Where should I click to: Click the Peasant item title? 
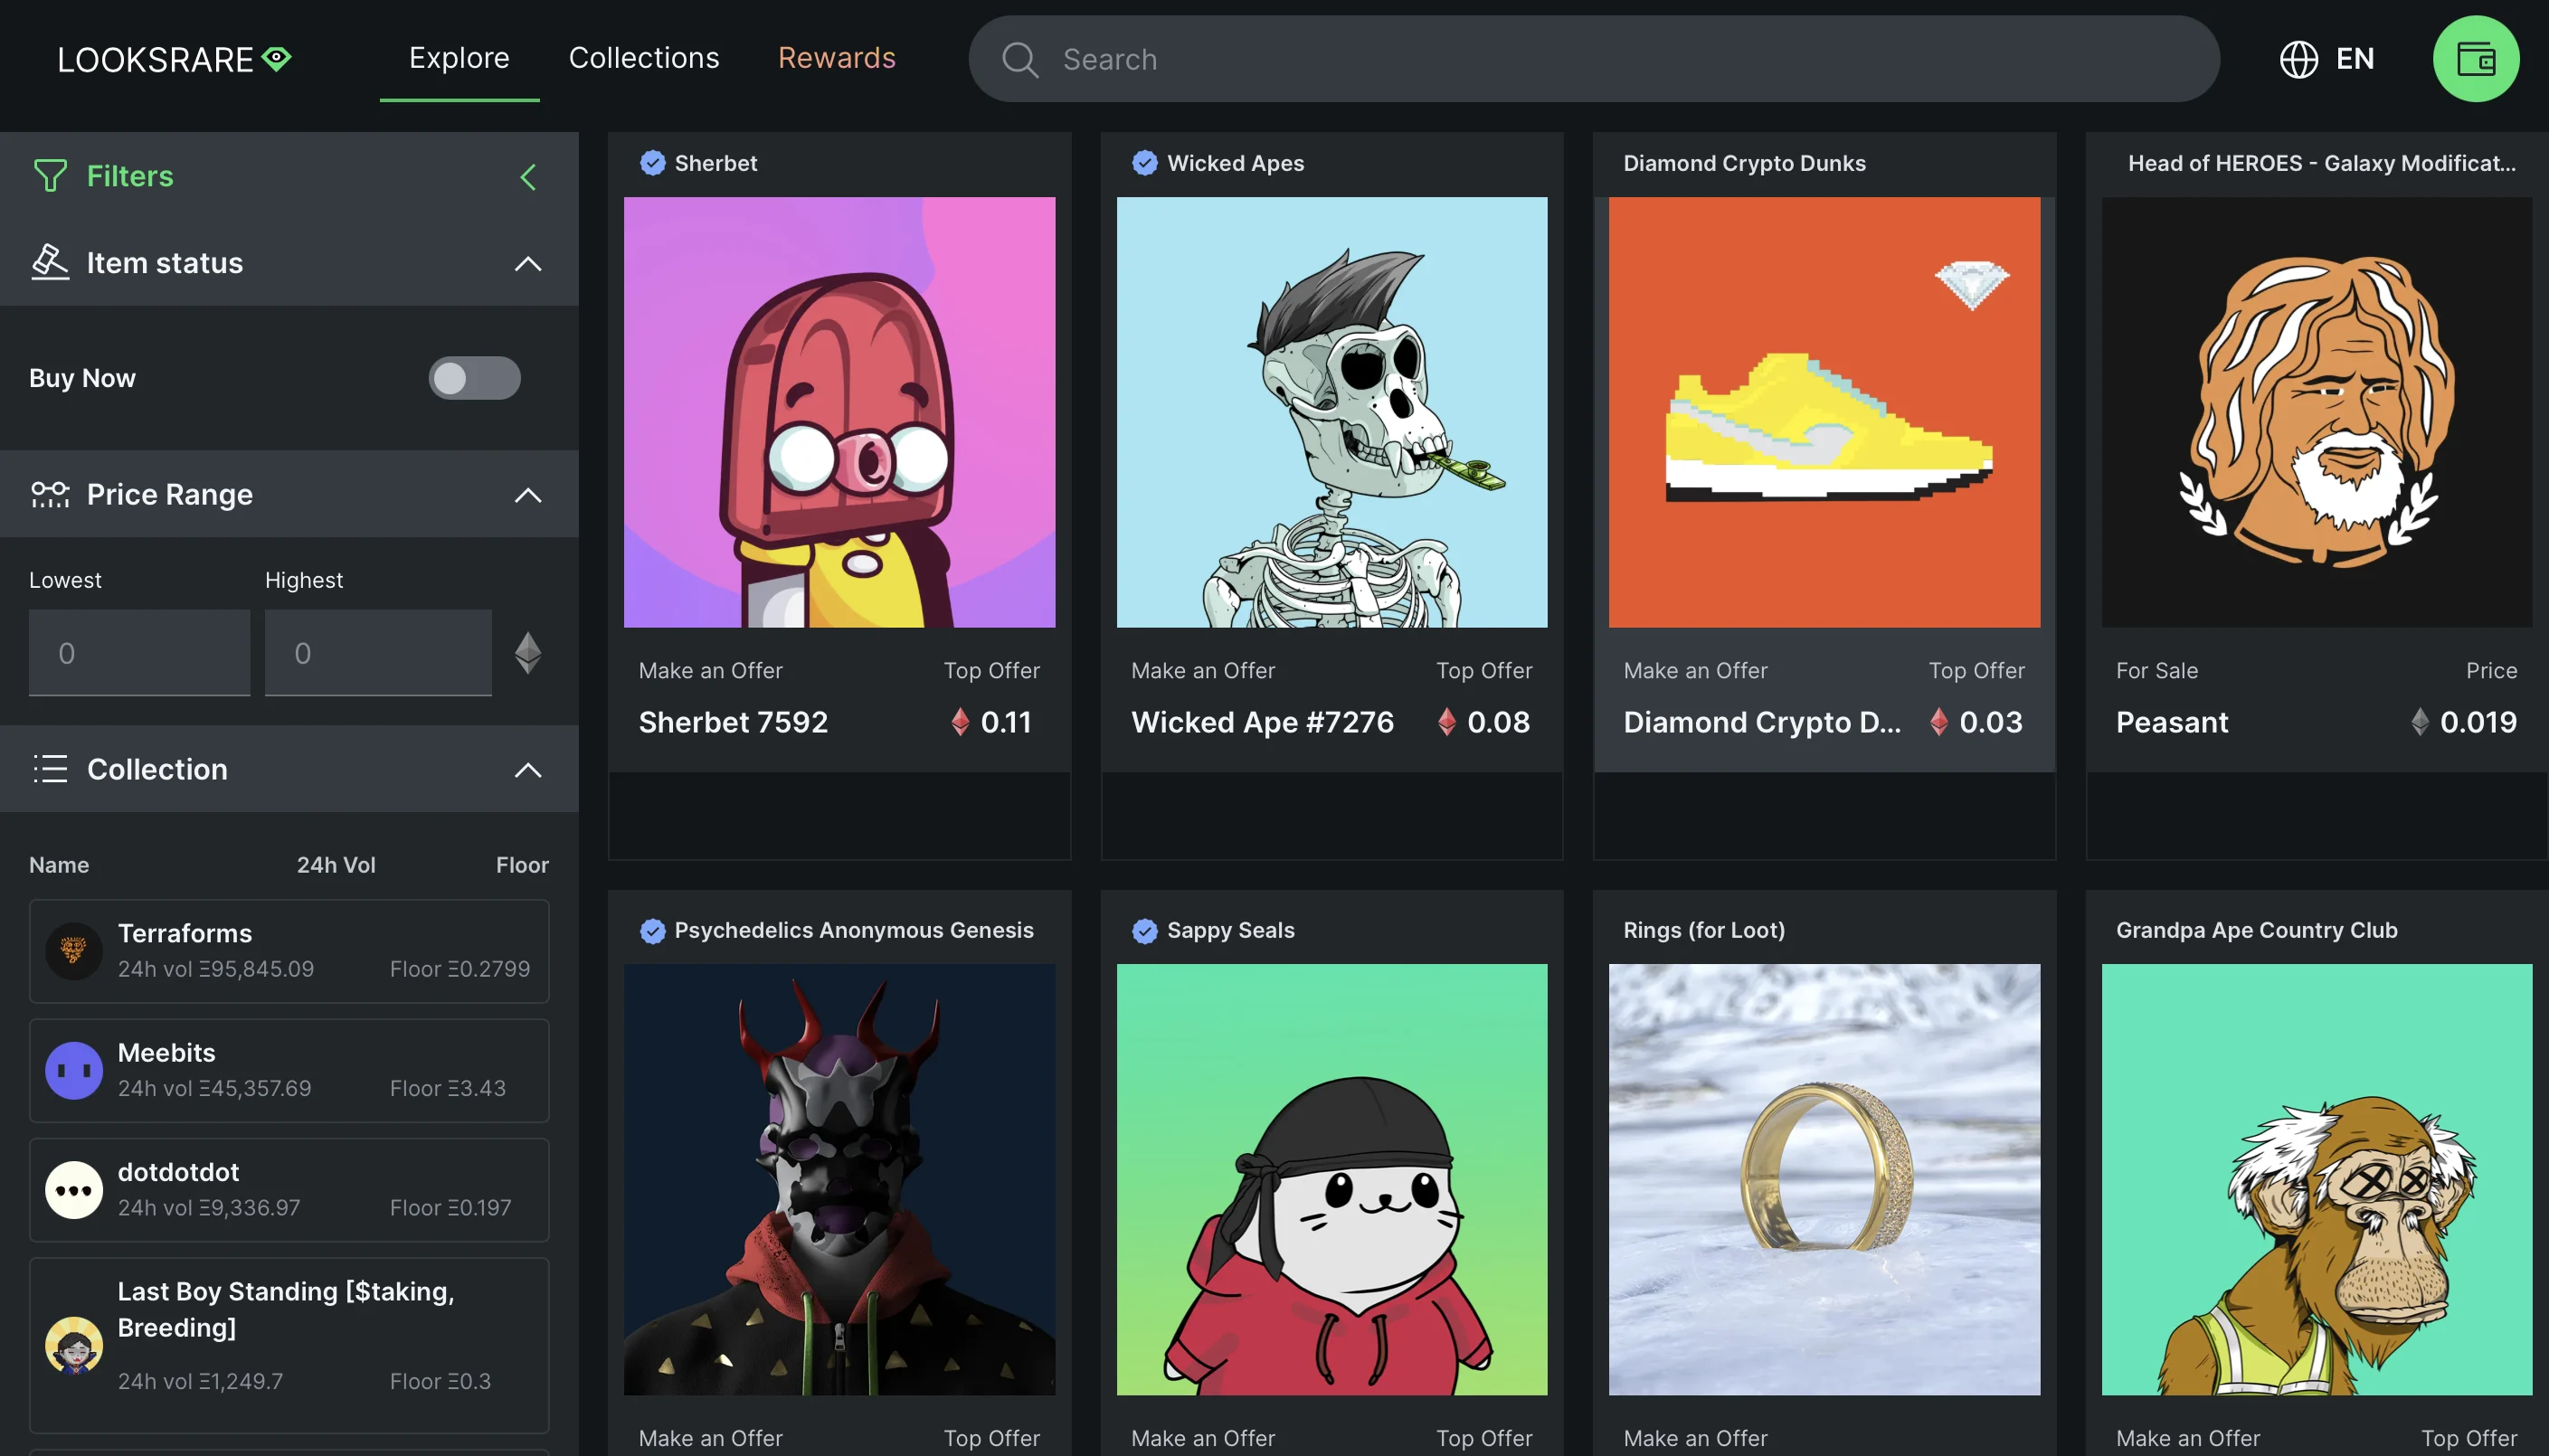(x=2171, y=722)
